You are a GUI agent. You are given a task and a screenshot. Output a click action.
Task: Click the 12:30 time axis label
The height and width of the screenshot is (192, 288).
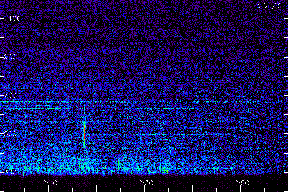pos(144,183)
